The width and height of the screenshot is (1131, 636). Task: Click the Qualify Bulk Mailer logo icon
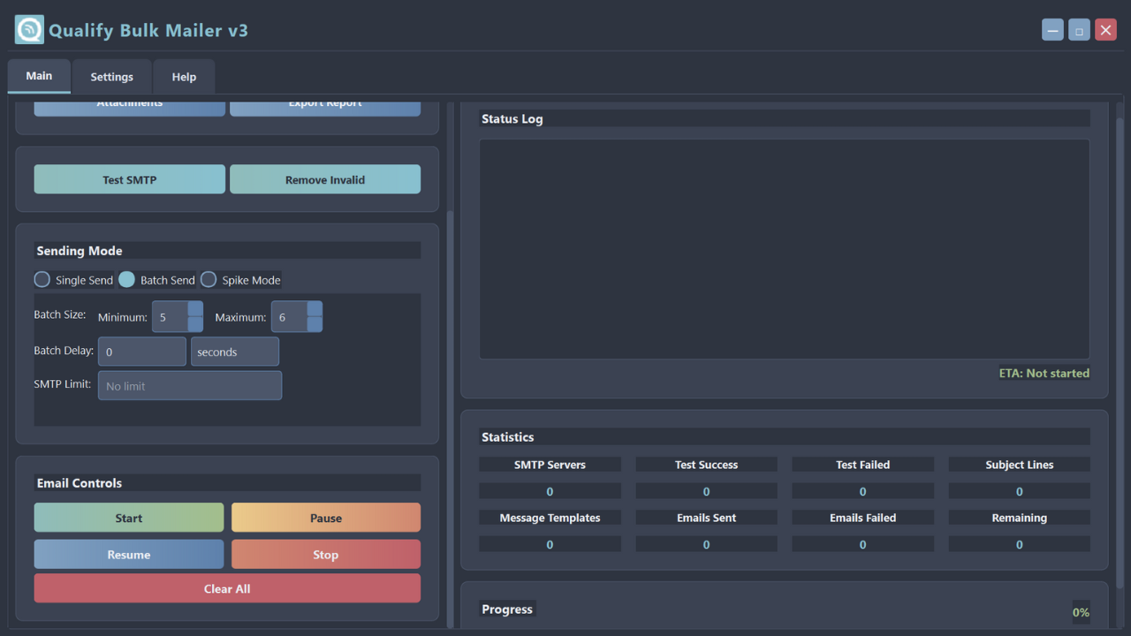[x=29, y=30]
